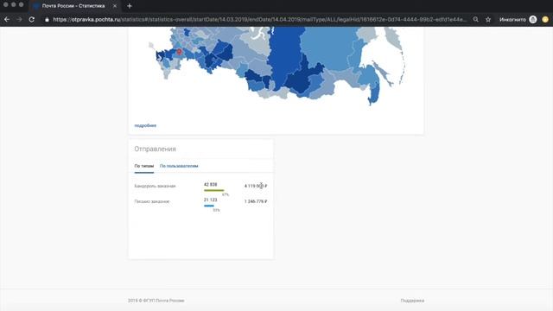
Task: Click the 33% percentage label
Action: 216,210
